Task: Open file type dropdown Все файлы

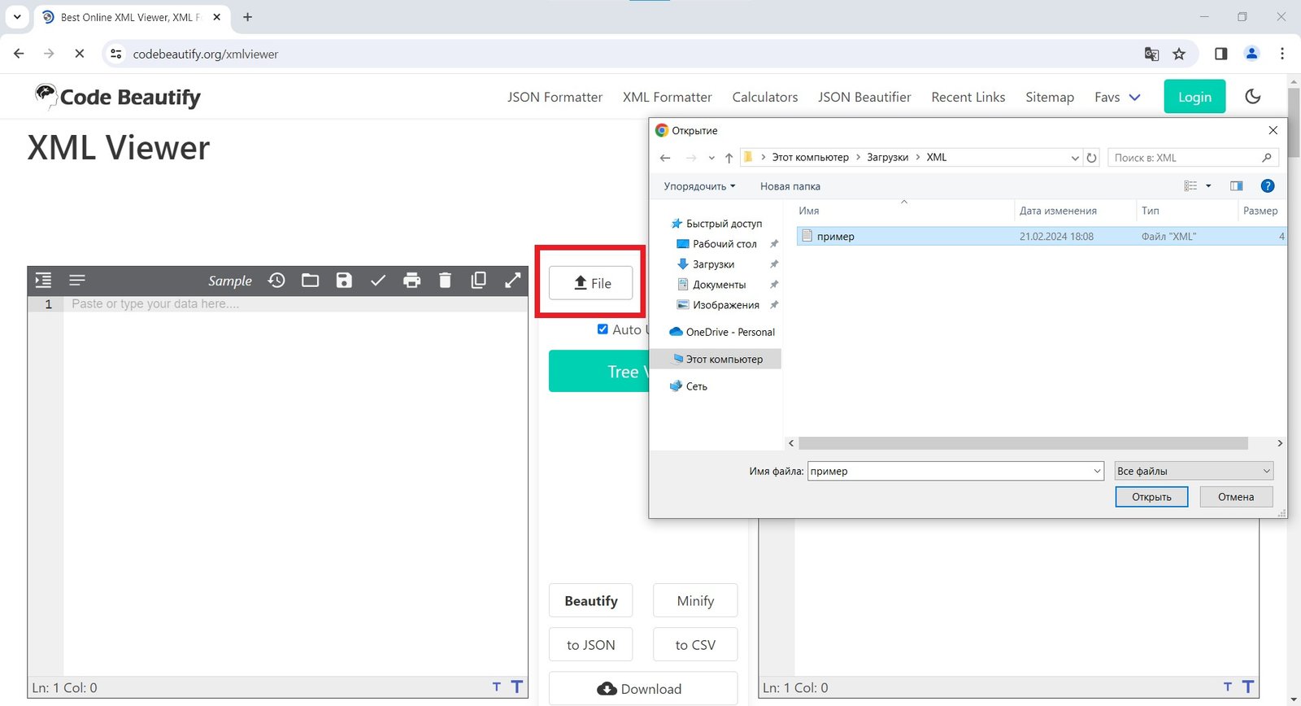Action: click(1194, 471)
